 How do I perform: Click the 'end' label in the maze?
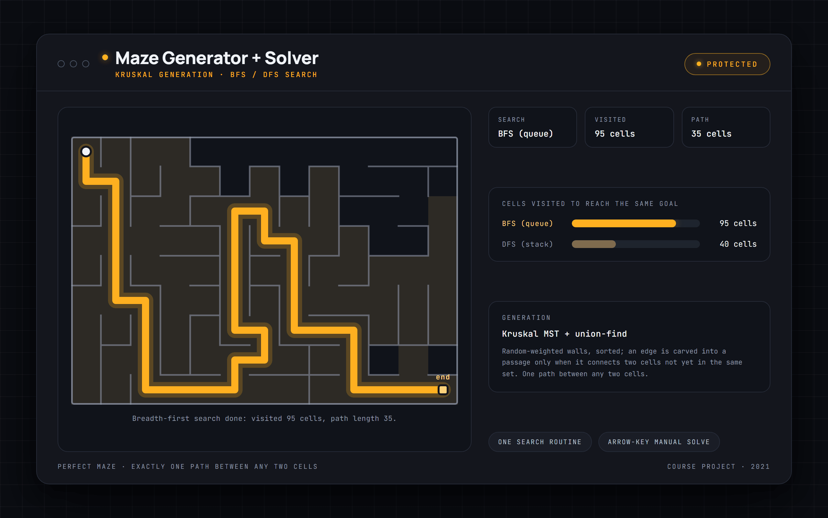point(443,377)
